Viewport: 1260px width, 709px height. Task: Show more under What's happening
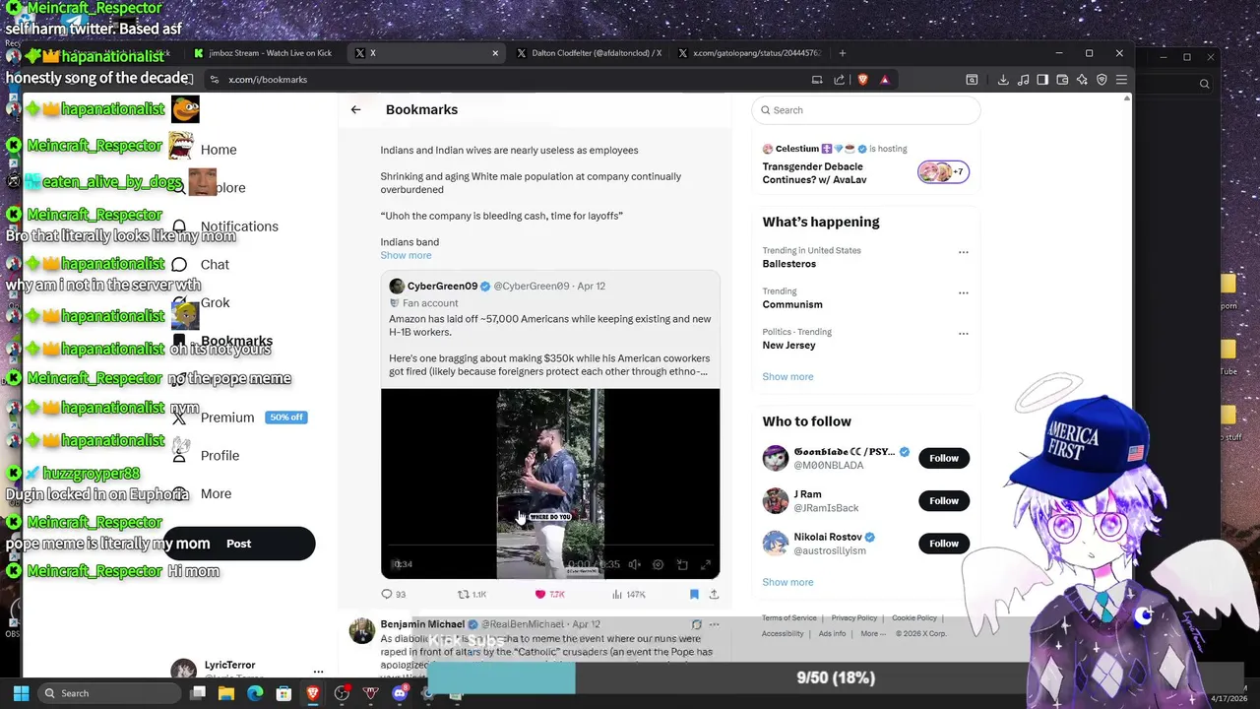[x=787, y=376]
